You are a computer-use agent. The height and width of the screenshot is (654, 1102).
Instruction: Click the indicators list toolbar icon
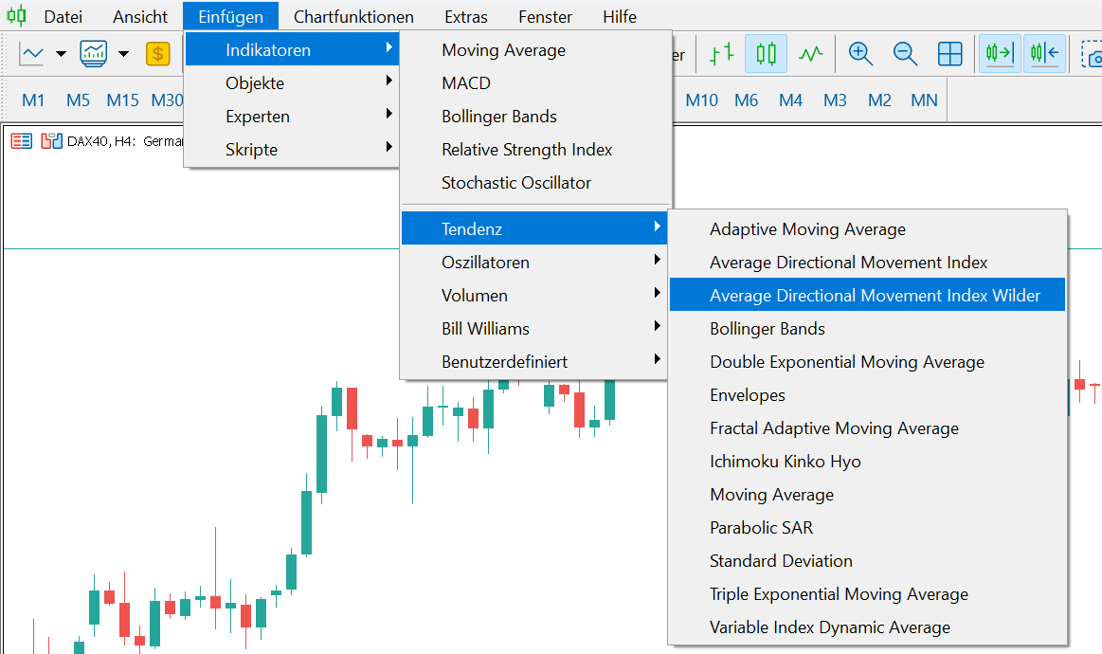pos(94,53)
